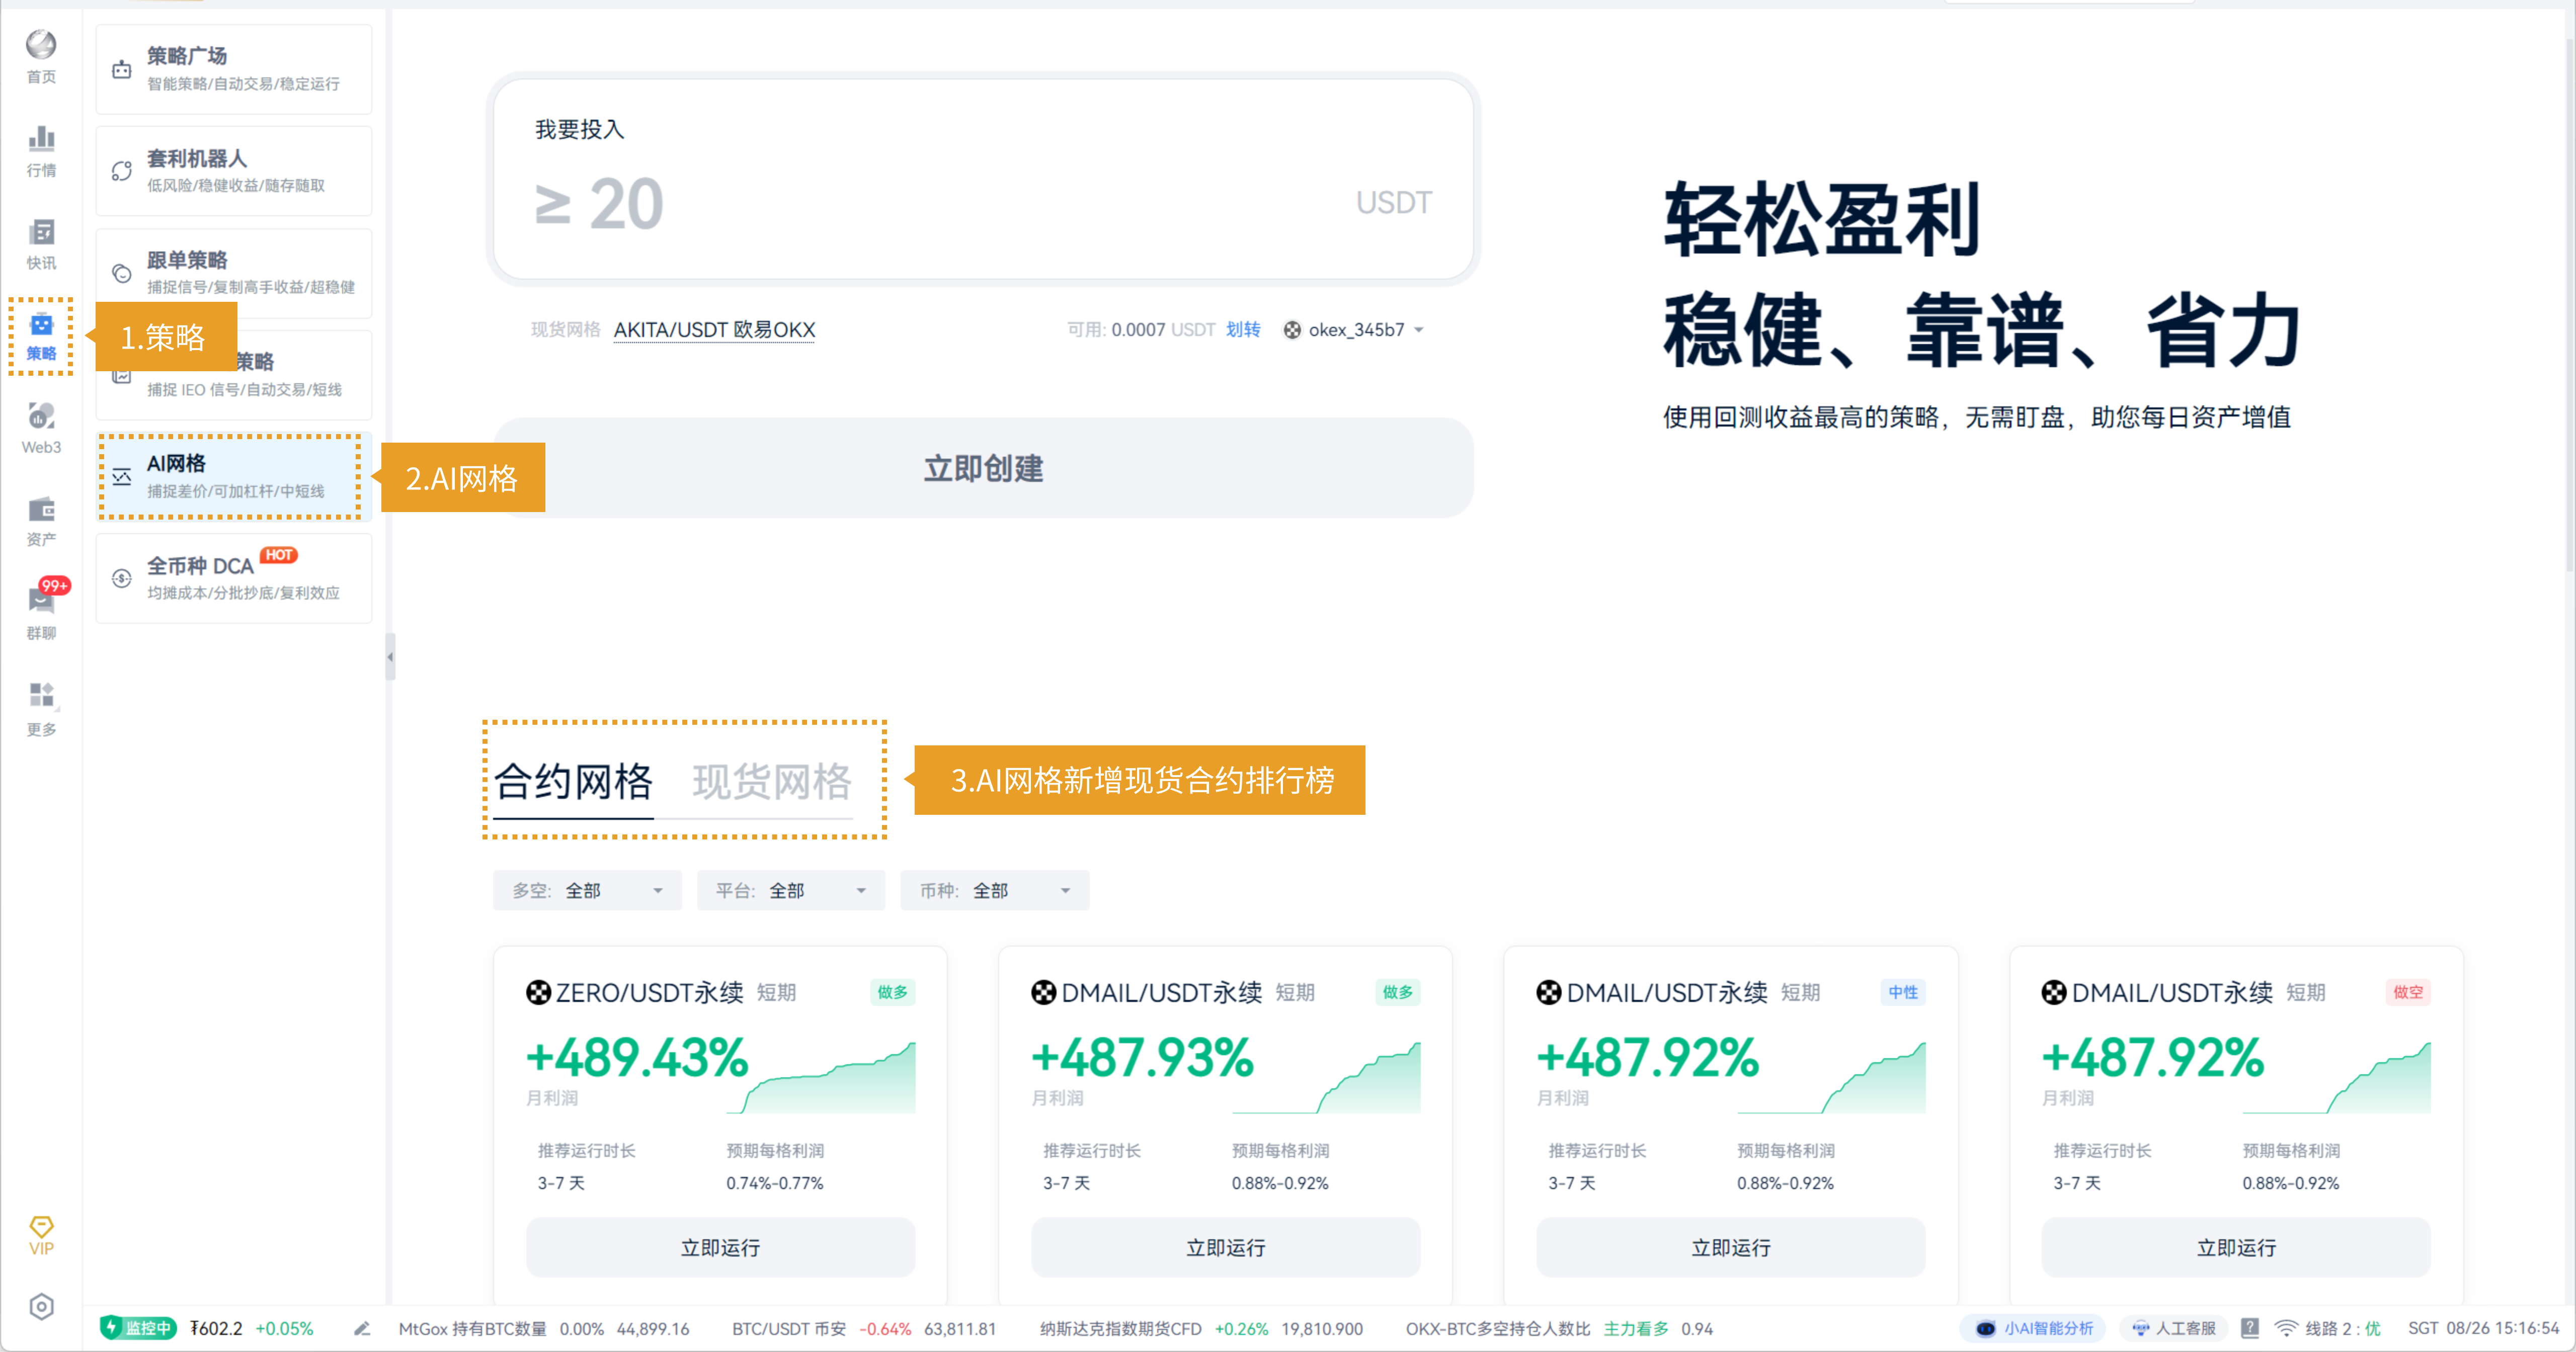This screenshot has height=1352, width=2576.
Task: Collapse the strategy side panel handle
Action: [x=390, y=657]
